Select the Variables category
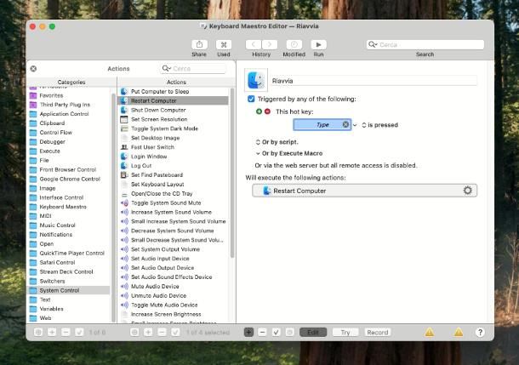Viewport: 519px width, 365px height. tap(68, 309)
